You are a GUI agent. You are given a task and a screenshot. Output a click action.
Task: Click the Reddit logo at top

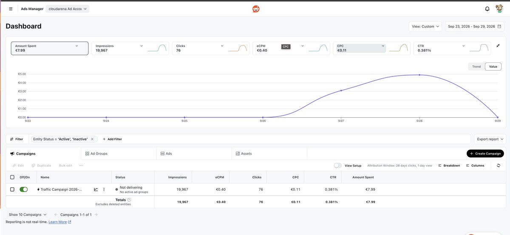[256, 8]
